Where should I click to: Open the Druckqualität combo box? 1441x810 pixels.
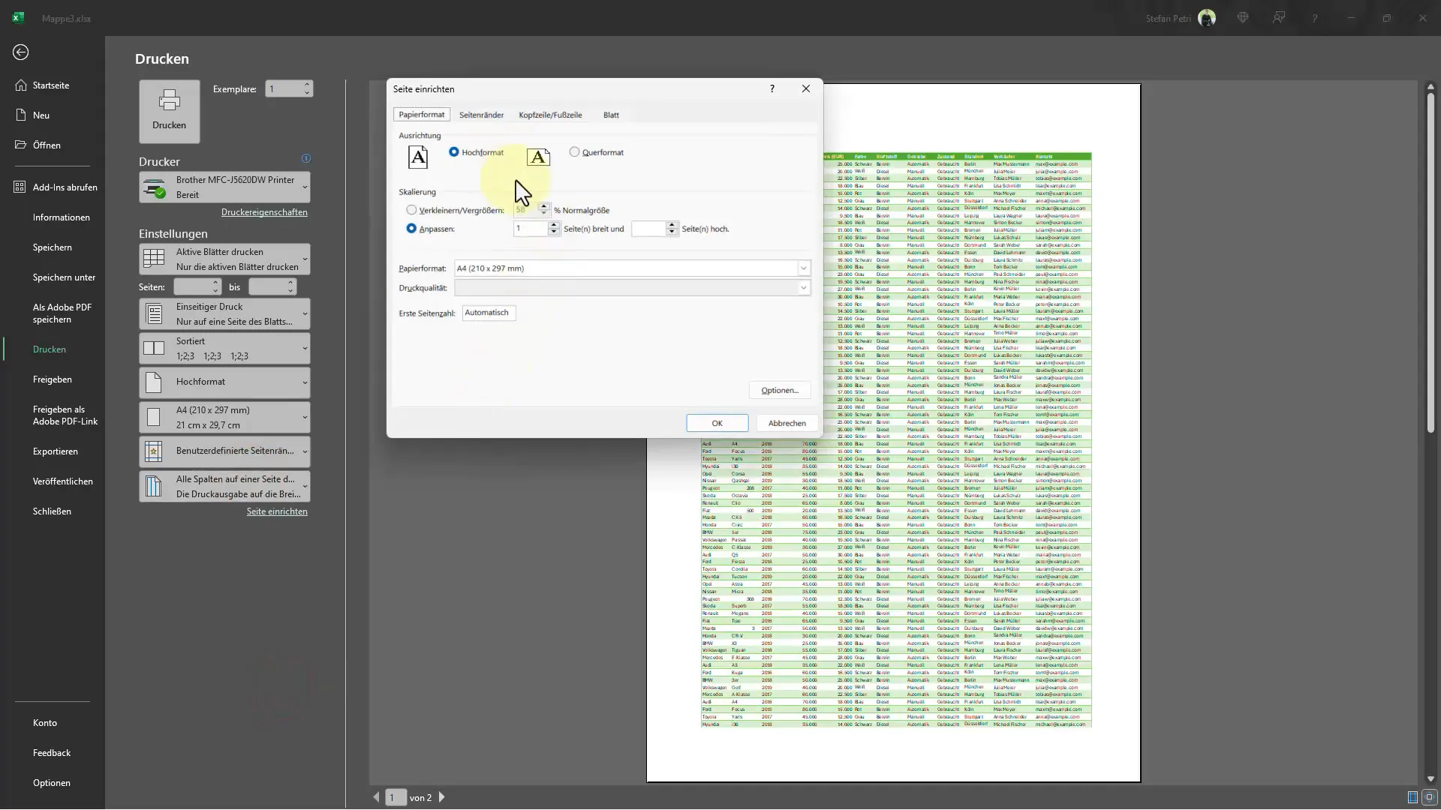click(x=632, y=288)
